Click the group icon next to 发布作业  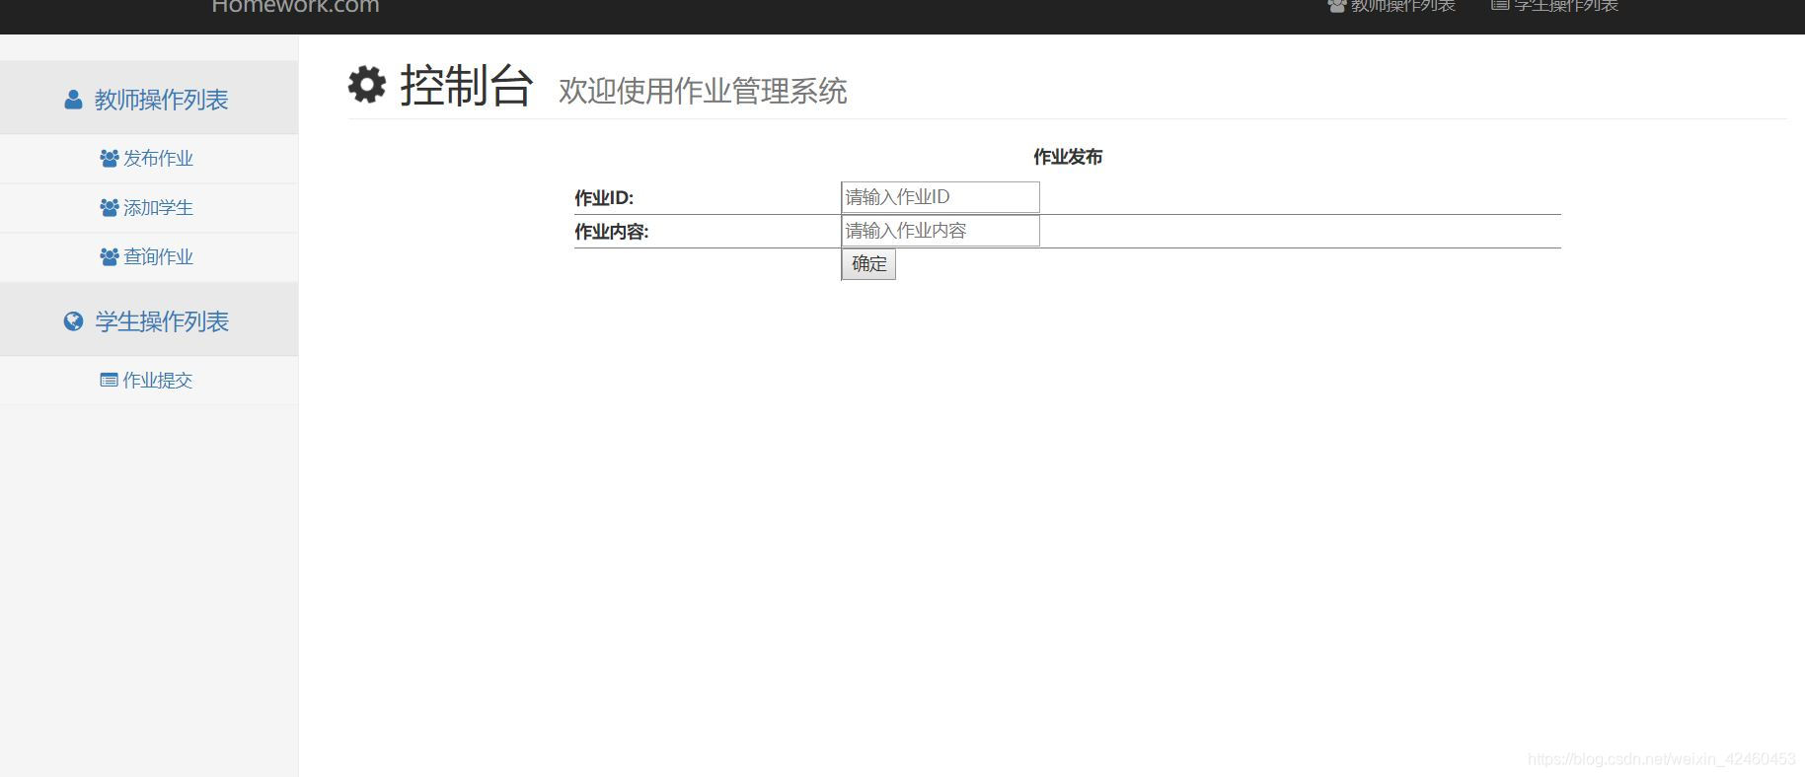pyautogui.click(x=110, y=158)
